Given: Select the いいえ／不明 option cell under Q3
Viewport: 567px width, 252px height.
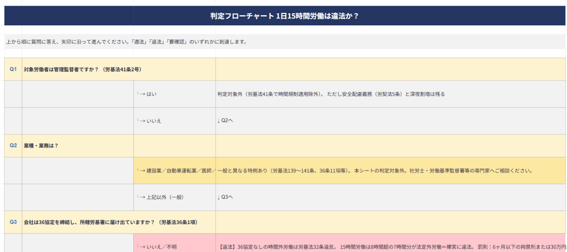Looking at the screenshot, I should pos(175,243).
